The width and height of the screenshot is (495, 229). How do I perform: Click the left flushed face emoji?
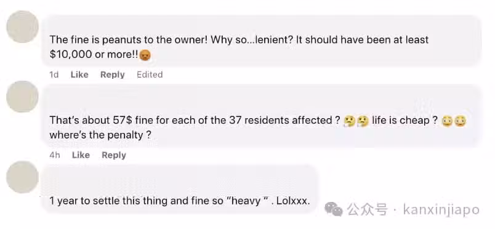447,121
